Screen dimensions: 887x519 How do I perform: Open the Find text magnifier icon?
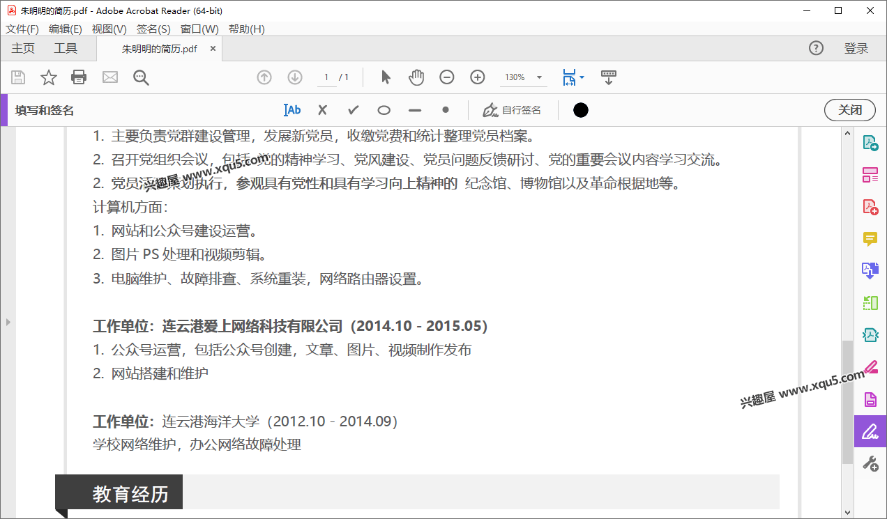(141, 77)
